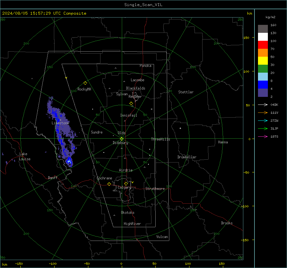
Task: Click the HighRiver town label
Action: point(132,224)
